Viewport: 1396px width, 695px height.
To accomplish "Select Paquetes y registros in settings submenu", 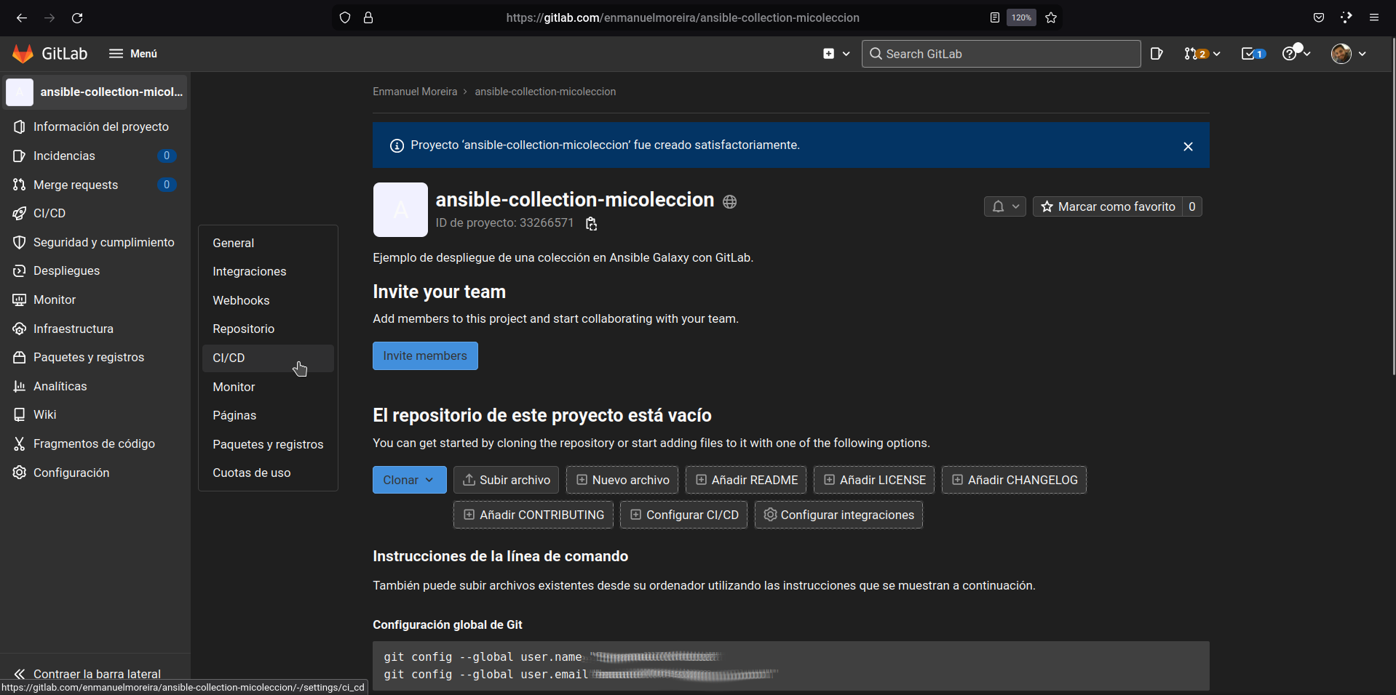I will coord(268,444).
